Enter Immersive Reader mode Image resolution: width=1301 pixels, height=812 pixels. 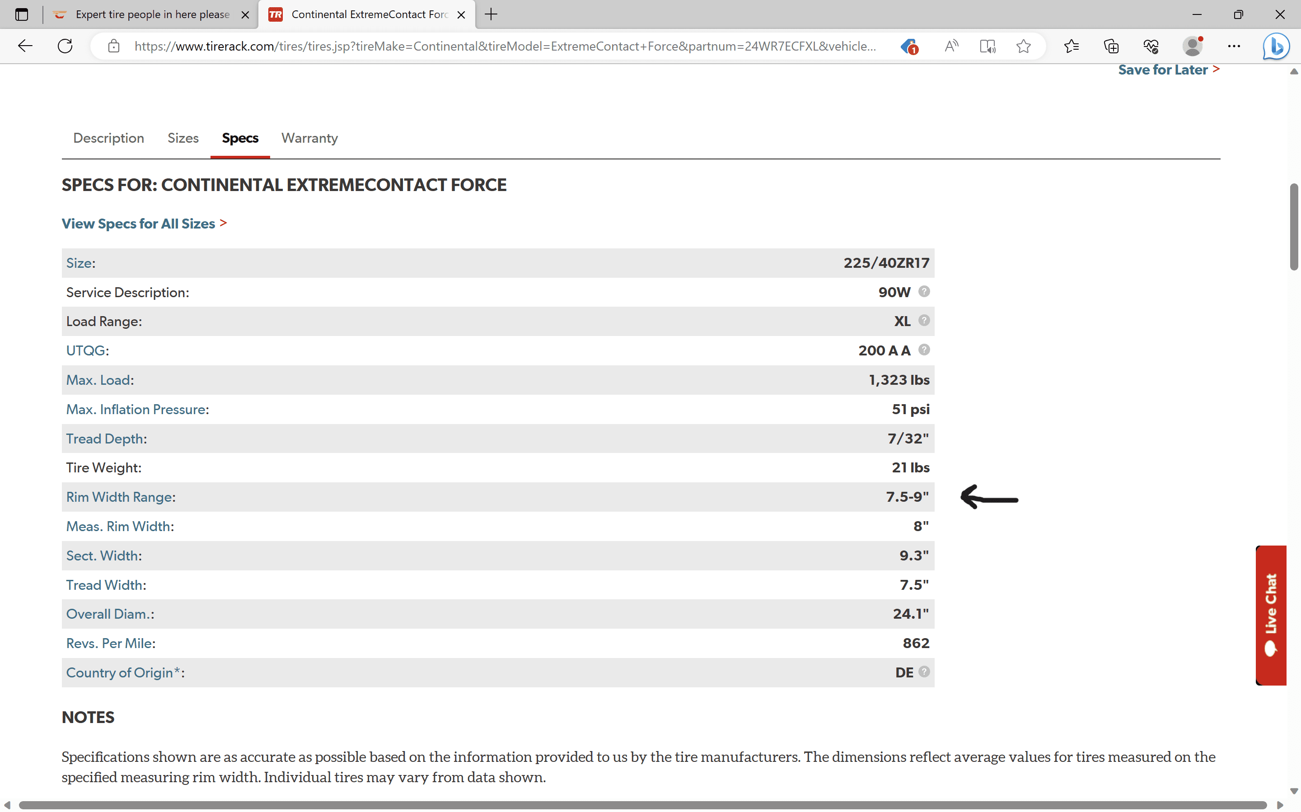(x=987, y=46)
